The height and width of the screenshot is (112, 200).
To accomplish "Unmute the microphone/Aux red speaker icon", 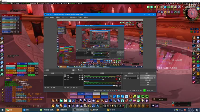I will pyautogui.click(x=116, y=79).
